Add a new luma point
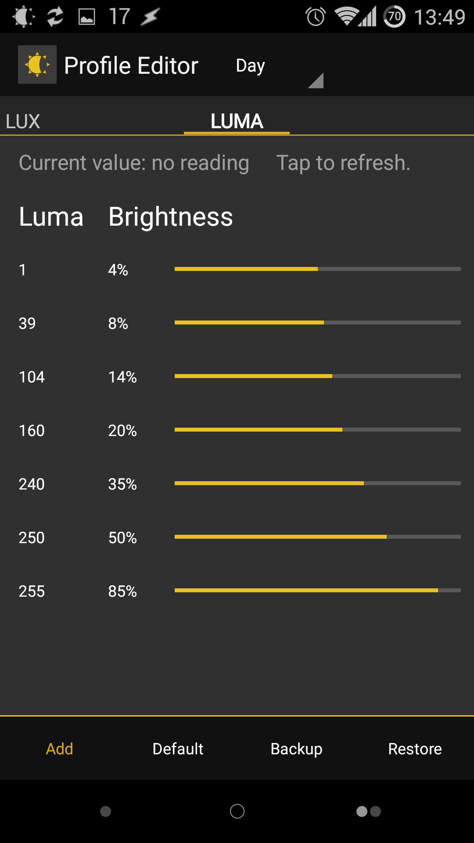This screenshot has width=474, height=843. (x=59, y=749)
